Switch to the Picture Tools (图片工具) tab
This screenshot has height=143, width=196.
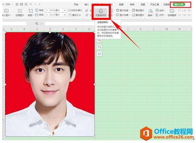[179, 4]
